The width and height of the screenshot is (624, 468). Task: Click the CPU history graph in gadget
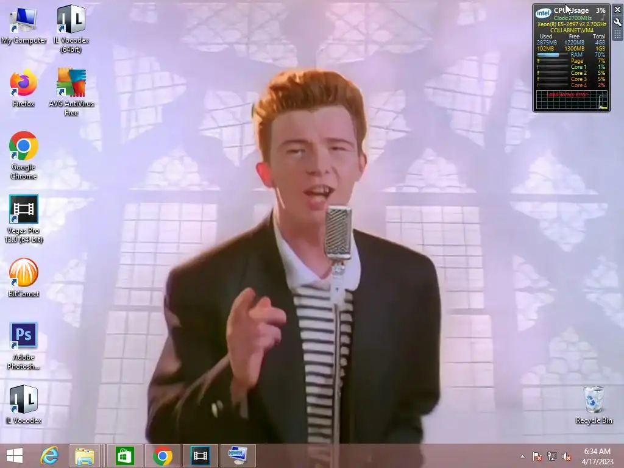(572, 100)
